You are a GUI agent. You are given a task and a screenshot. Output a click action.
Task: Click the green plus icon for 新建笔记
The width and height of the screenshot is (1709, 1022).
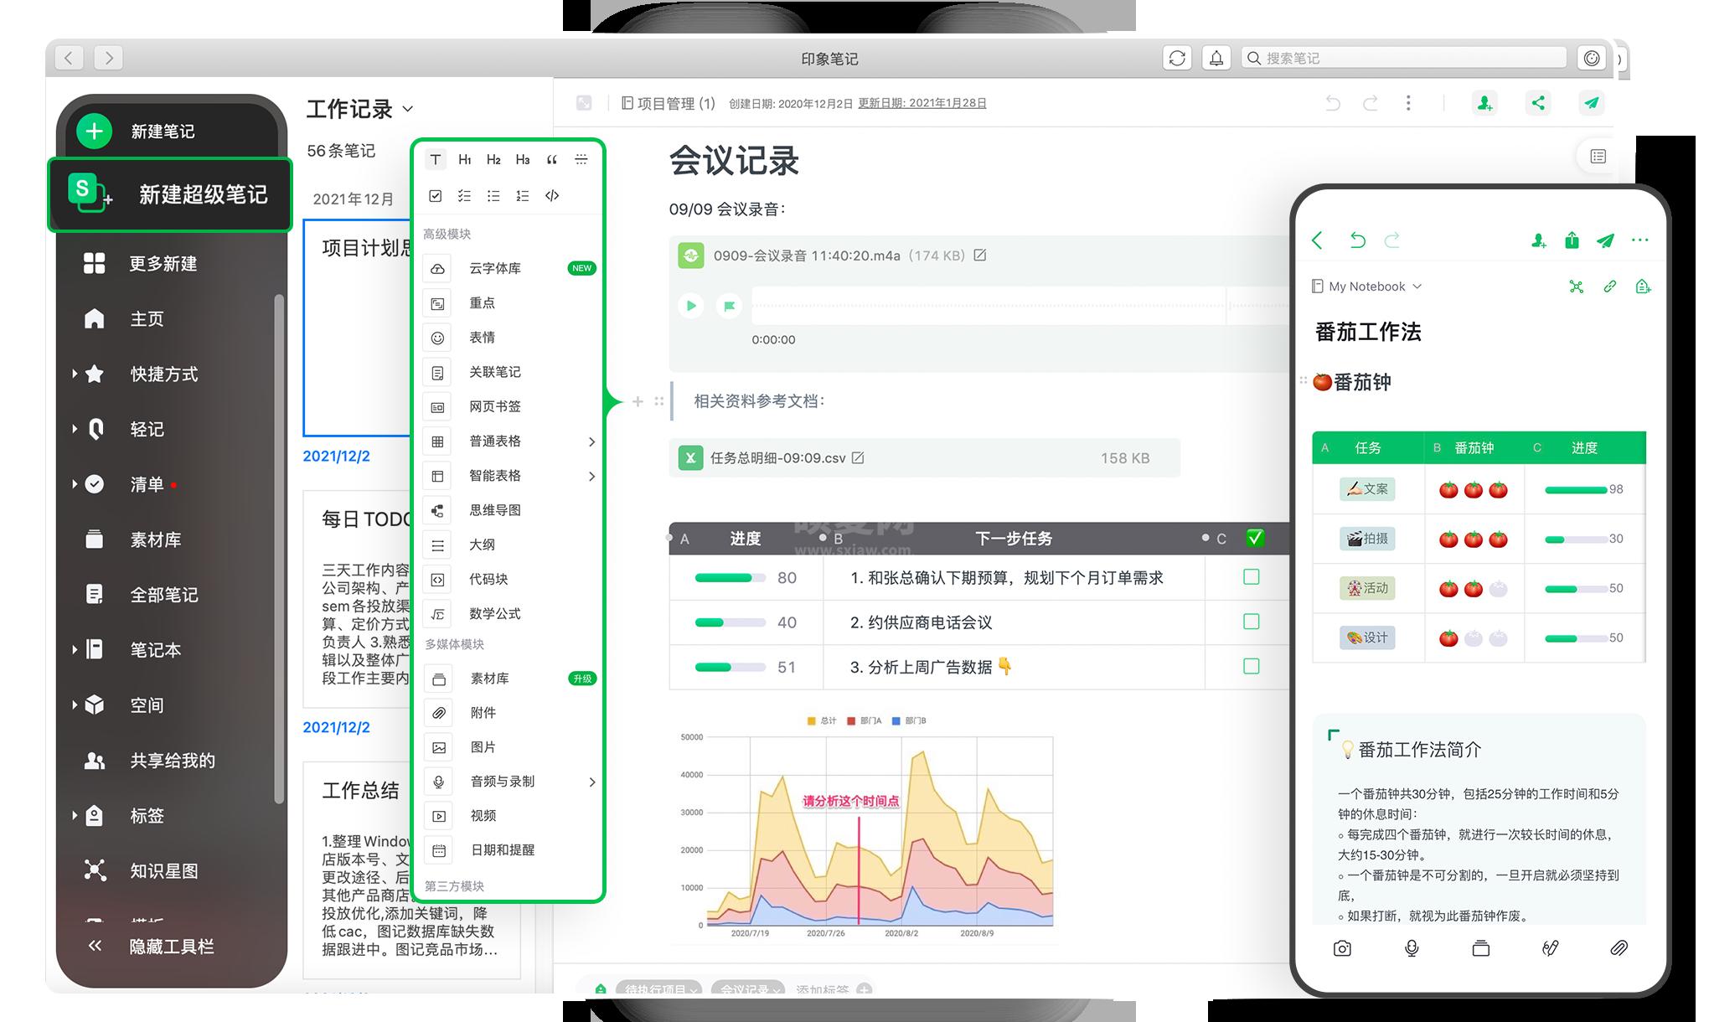95,131
